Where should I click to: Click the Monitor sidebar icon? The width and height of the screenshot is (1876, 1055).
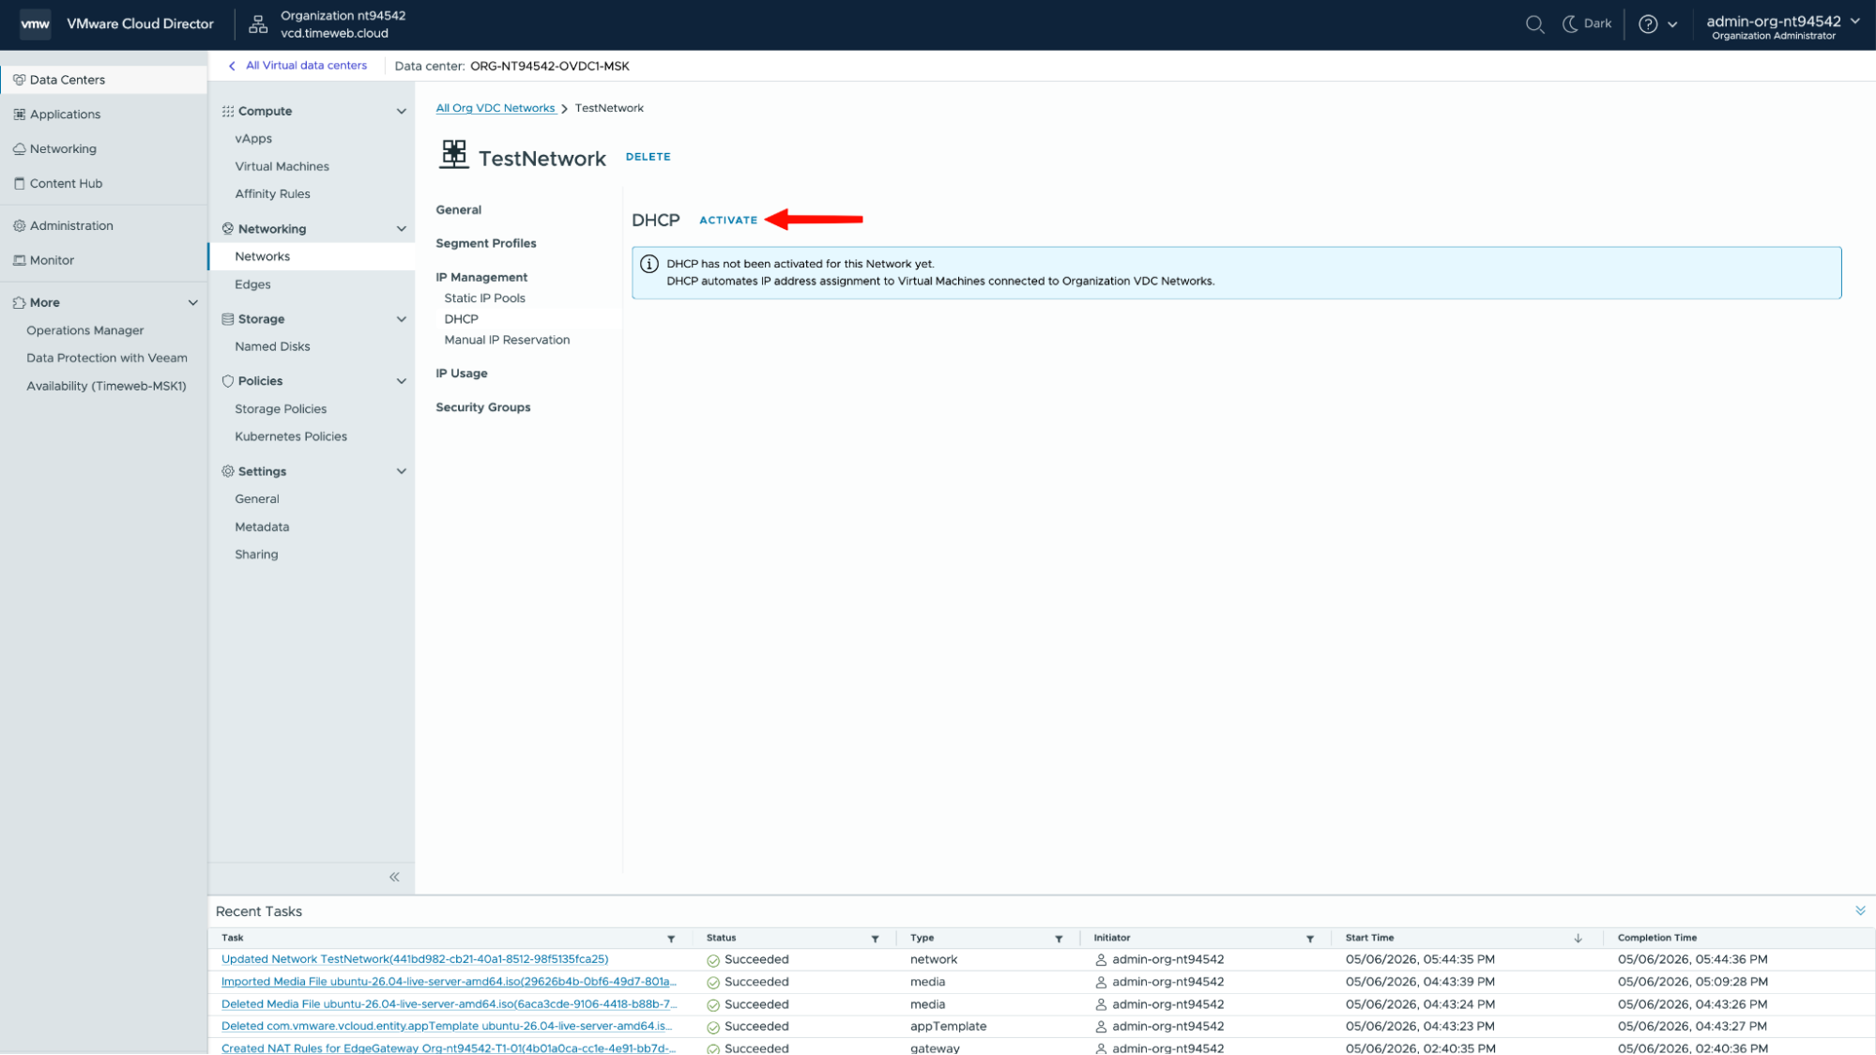pos(19,261)
